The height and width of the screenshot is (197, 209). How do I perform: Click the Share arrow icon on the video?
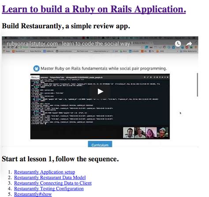point(189,44)
